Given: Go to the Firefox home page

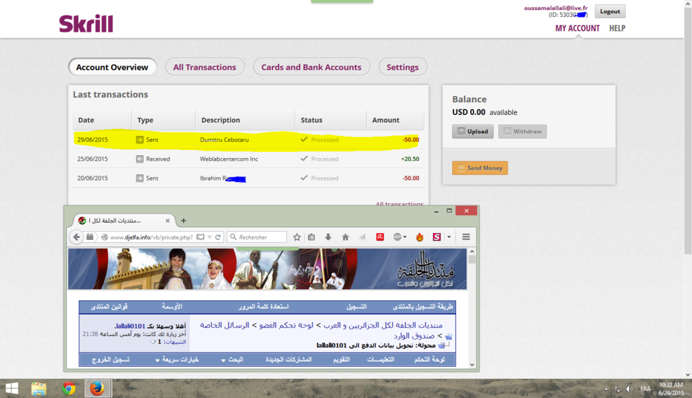Looking at the screenshot, I should point(345,237).
